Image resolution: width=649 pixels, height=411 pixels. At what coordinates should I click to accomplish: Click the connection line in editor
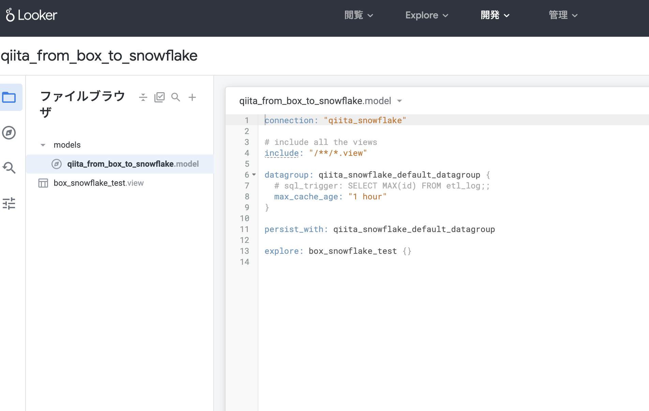point(335,120)
